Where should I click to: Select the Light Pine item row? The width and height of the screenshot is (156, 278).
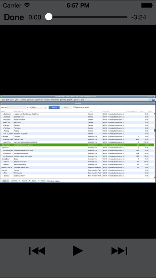pyautogui.click(x=77, y=142)
